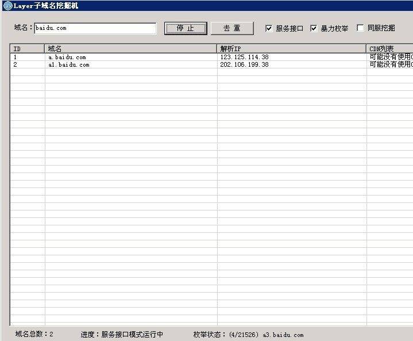This screenshot has height=341, width=413.
Task: Click the 进度 status text
Action: point(122,335)
